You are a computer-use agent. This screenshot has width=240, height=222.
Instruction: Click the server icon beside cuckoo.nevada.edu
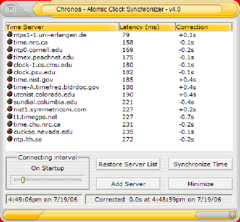click(x=10, y=131)
